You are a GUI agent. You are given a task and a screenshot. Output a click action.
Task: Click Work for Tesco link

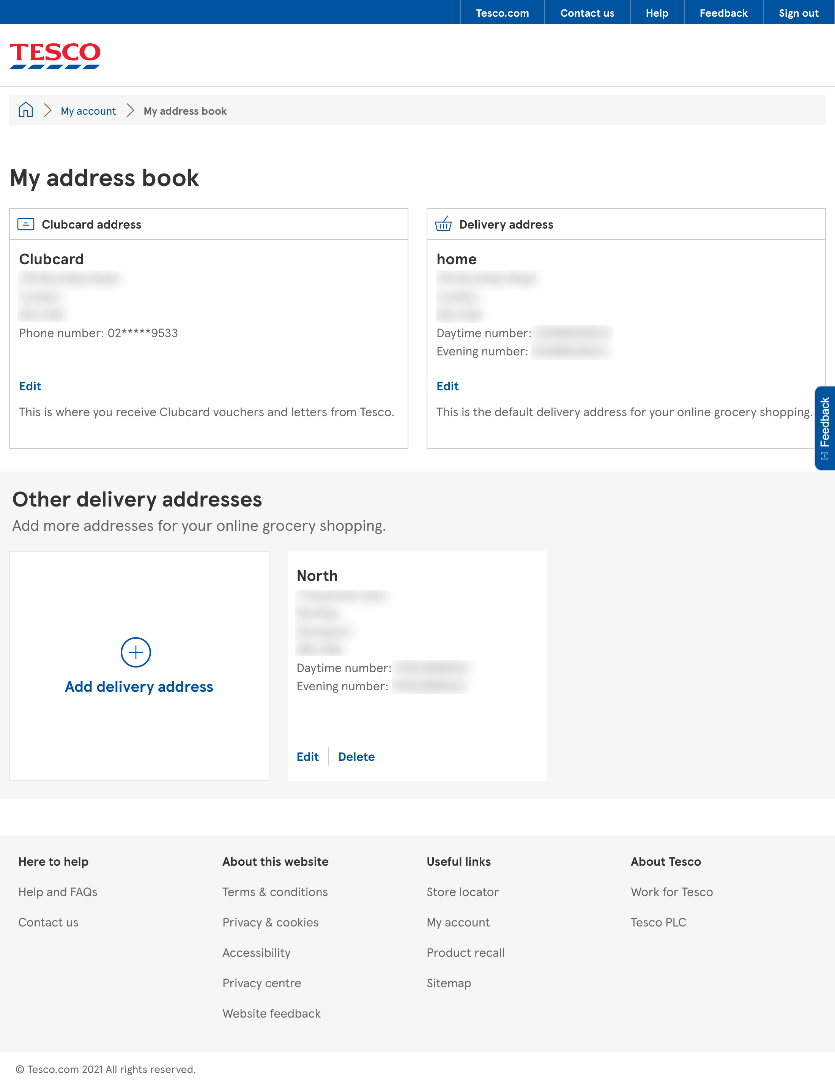671,892
